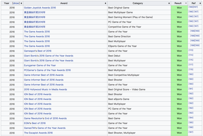
Task: Follow reference [186]
Action: pos(191,127)
